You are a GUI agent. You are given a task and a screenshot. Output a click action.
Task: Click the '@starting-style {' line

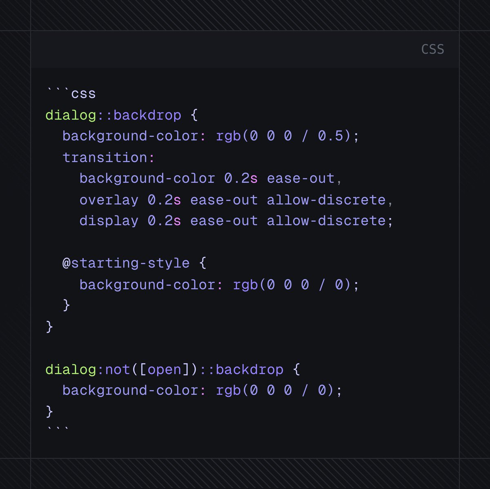click(134, 263)
